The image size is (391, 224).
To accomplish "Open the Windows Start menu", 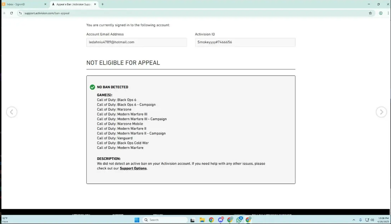I will pyautogui.click(x=137, y=220).
